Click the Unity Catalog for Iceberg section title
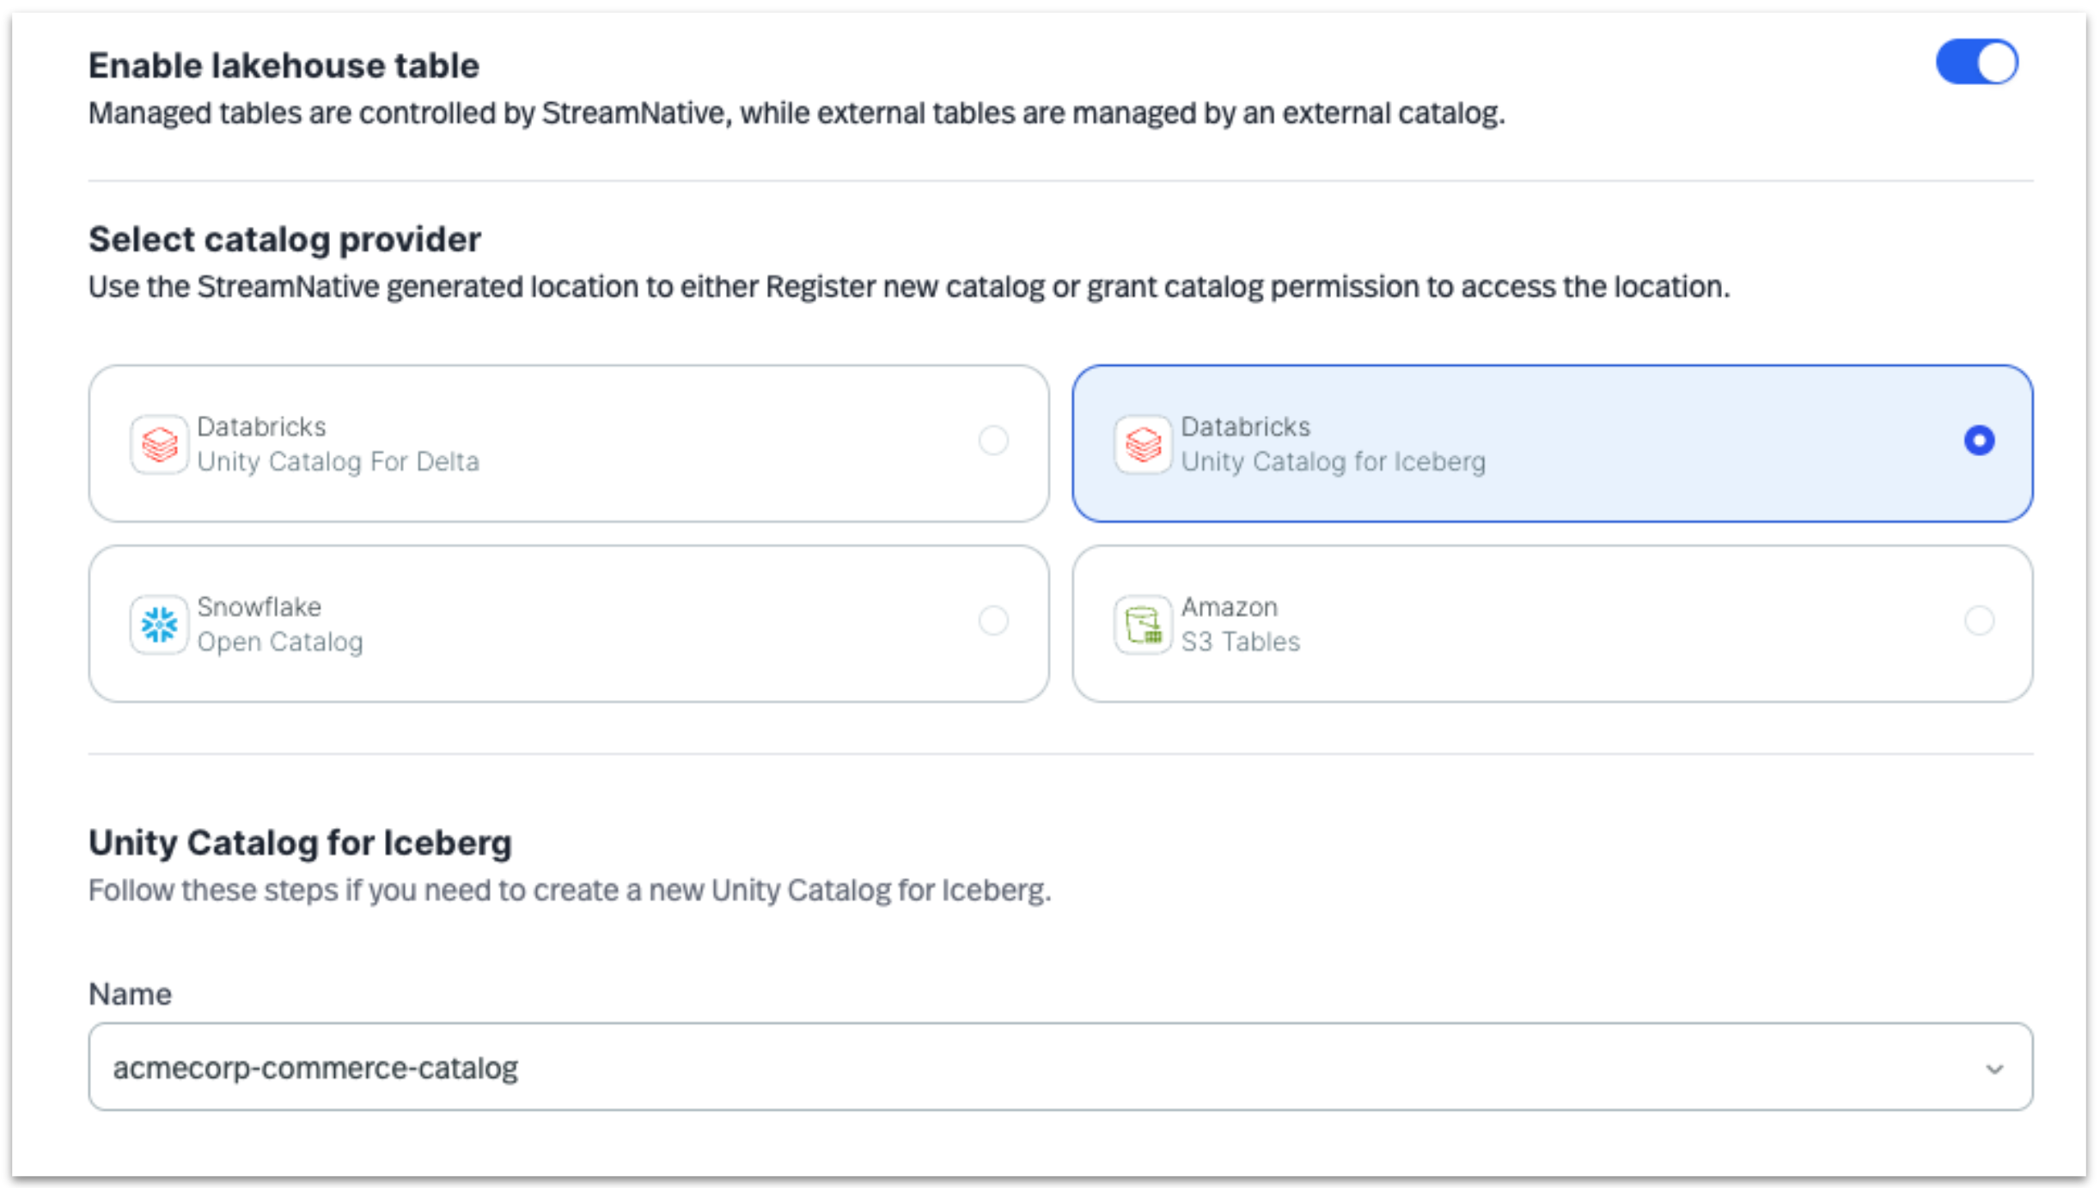 pos(299,843)
